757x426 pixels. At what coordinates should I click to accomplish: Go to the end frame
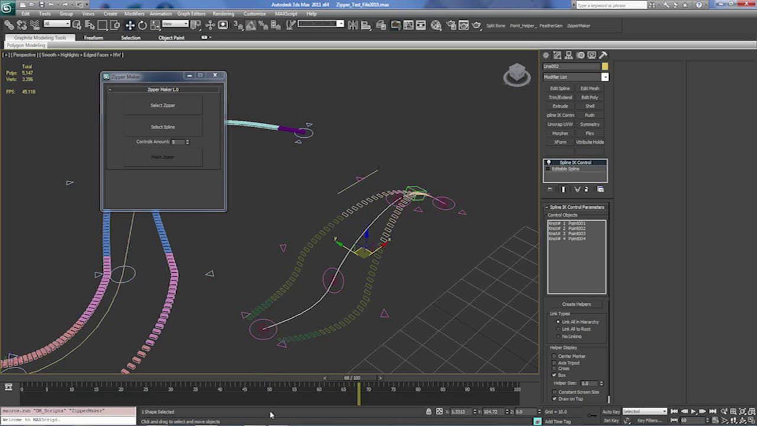pos(713,411)
